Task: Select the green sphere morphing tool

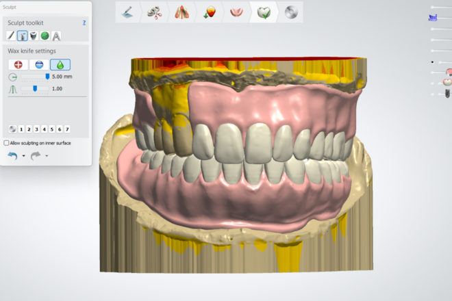Action: click(x=45, y=36)
